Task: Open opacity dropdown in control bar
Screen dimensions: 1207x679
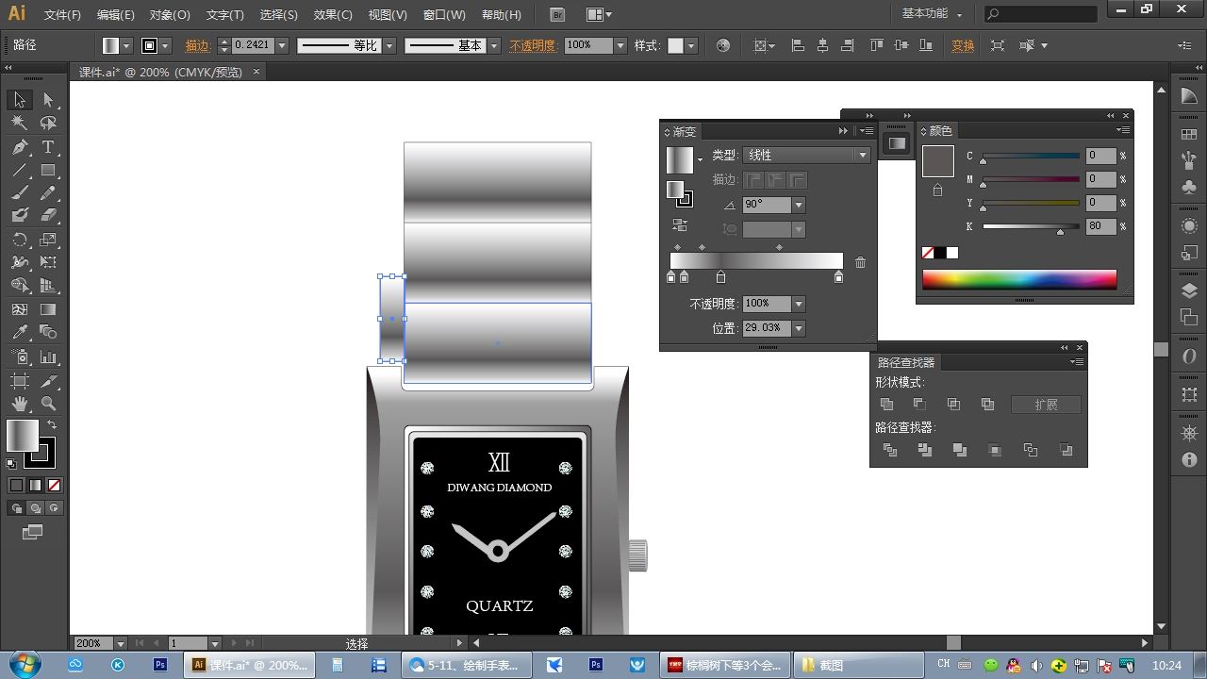Action: tap(620, 45)
